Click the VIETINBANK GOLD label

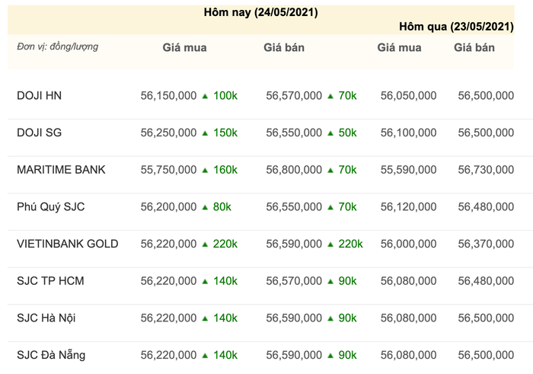click(67, 244)
